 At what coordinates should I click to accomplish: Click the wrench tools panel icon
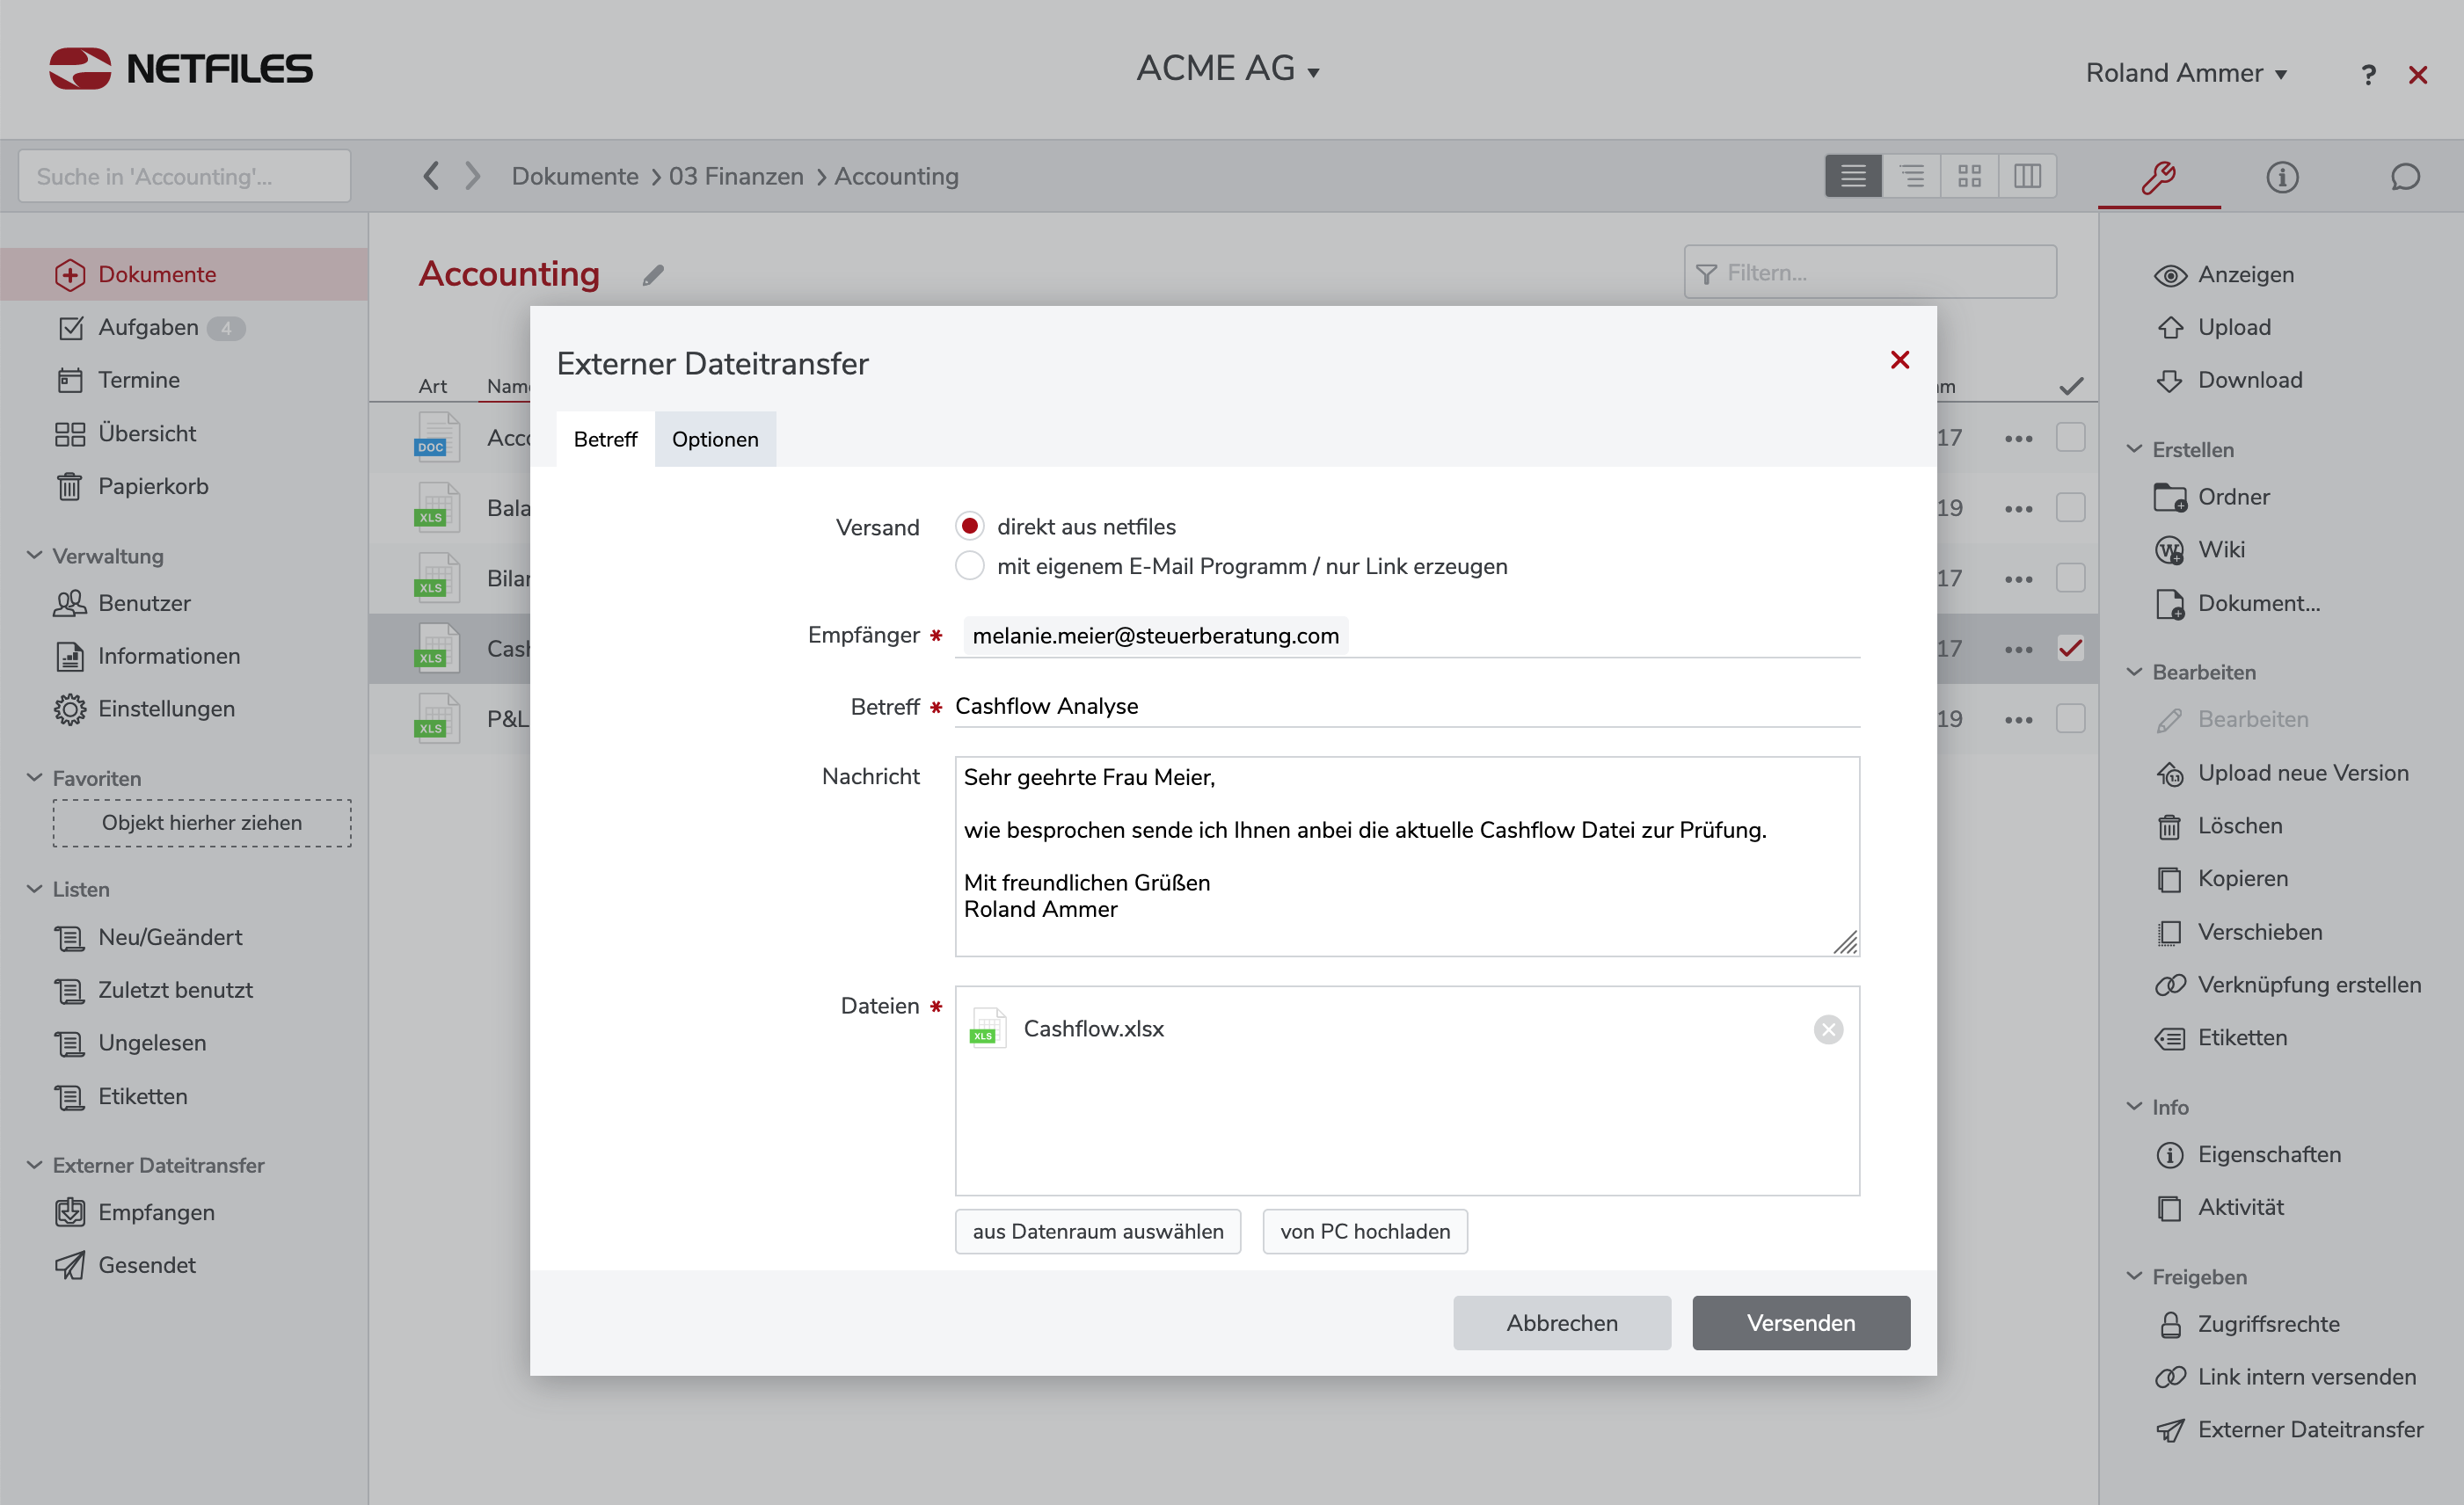pyautogui.click(x=2158, y=177)
